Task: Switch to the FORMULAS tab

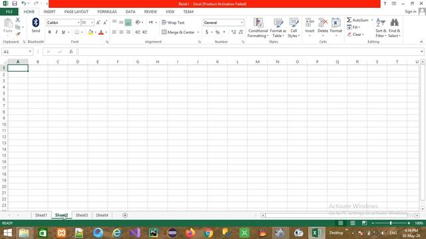Action: (107, 12)
